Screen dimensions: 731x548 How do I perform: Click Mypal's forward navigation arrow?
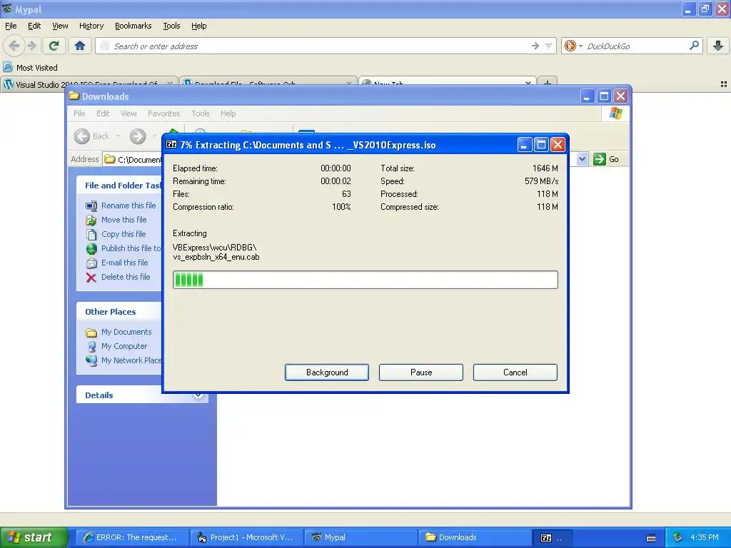click(x=31, y=46)
